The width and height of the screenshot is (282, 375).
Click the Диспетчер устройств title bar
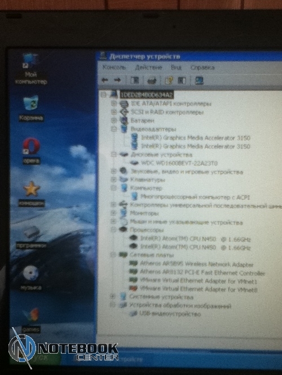[190, 56]
